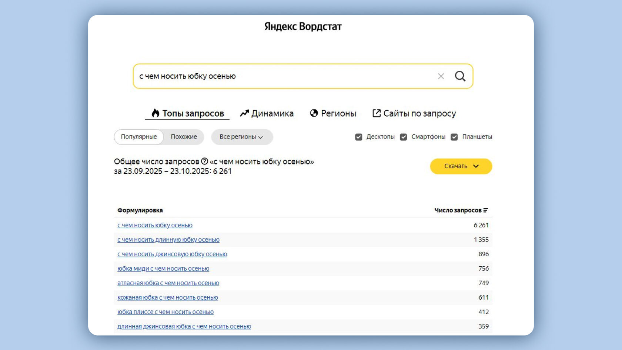Click the request count 896

tap(484, 254)
